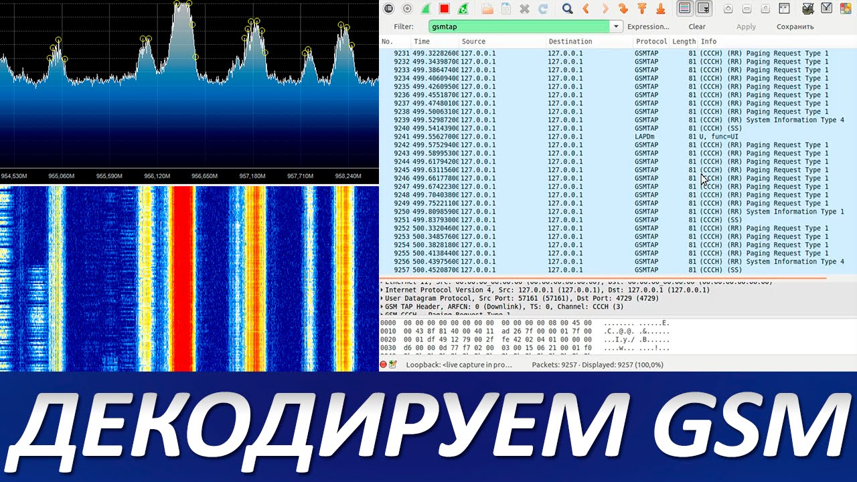This screenshot has height=482, width=857.
Task: Save the capture file icon
Action: tap(506, 9)
